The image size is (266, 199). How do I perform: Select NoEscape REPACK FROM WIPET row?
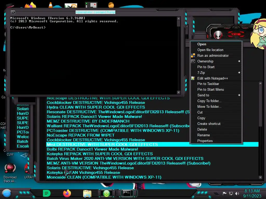(x=81, y=135)
